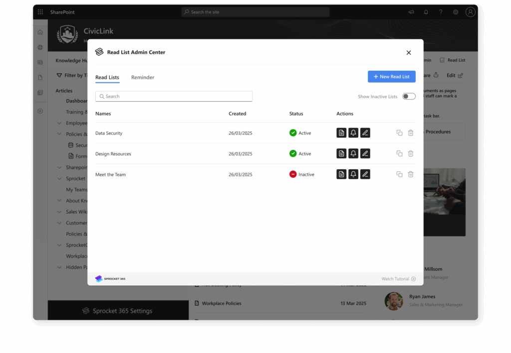511x353 pixels.
Task: Expand the Sprocket chevron in Articles tree
Action: 59,179
